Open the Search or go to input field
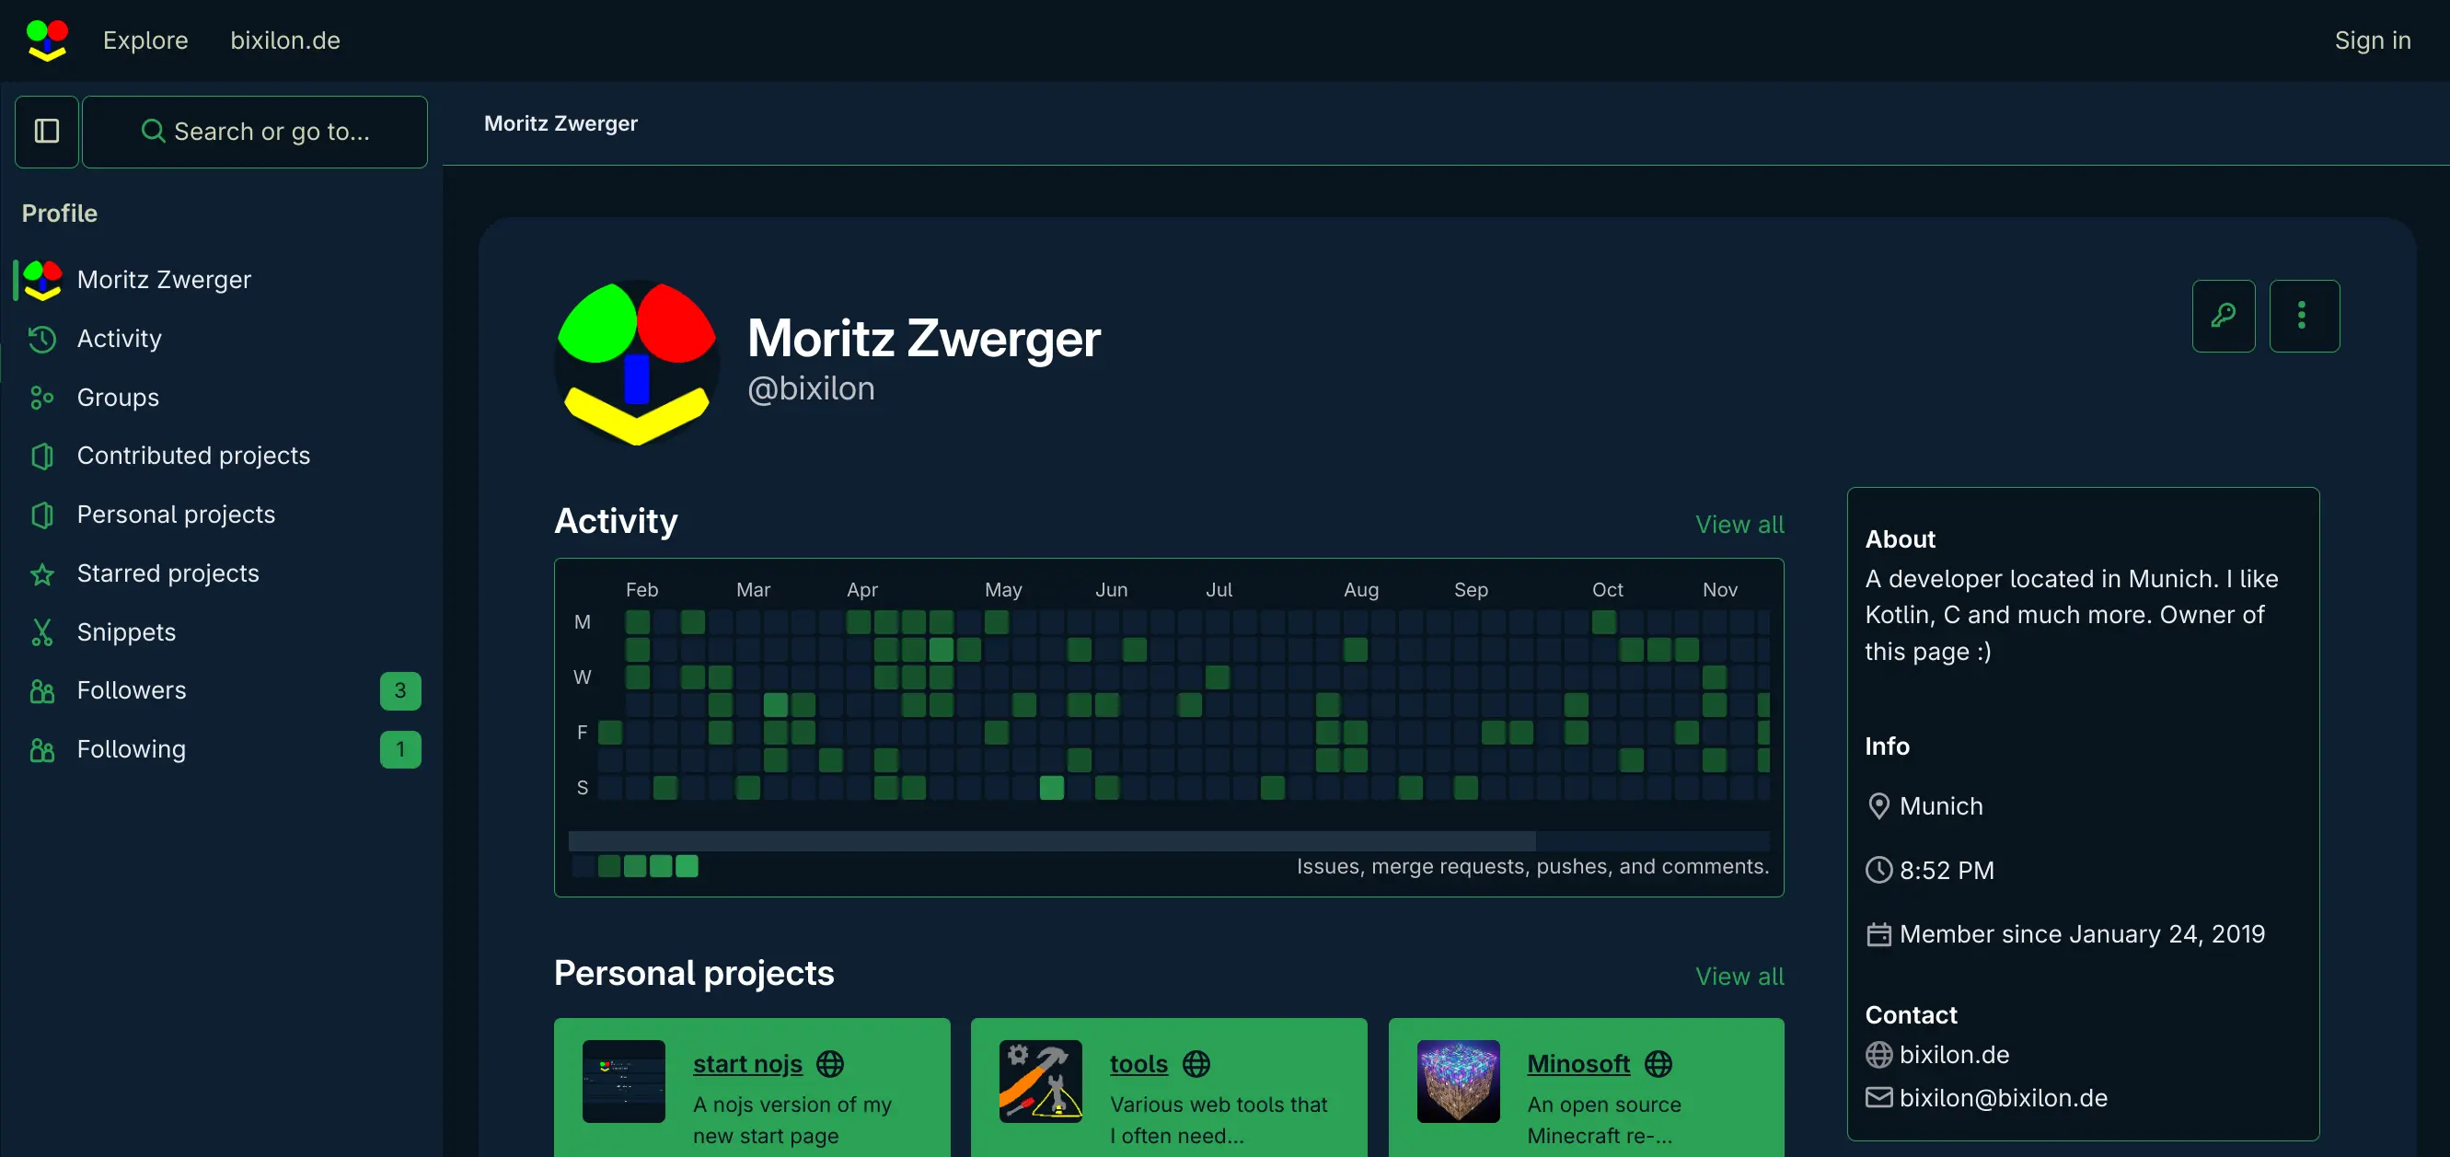 click(255, 132)
